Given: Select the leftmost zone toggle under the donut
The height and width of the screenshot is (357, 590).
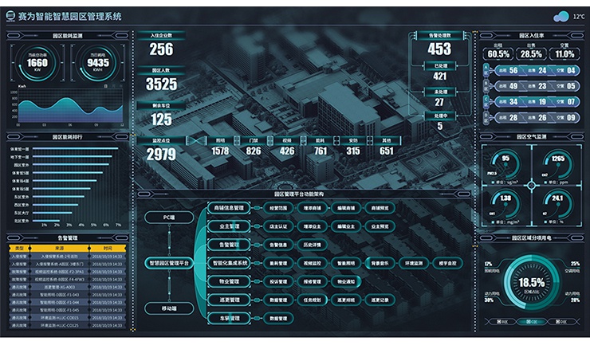Looking at the screenshot, I should 503,321.
